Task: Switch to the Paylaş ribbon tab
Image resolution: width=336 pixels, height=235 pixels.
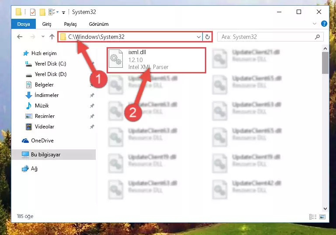Action: pyautogui.click(x=70, y=24)
